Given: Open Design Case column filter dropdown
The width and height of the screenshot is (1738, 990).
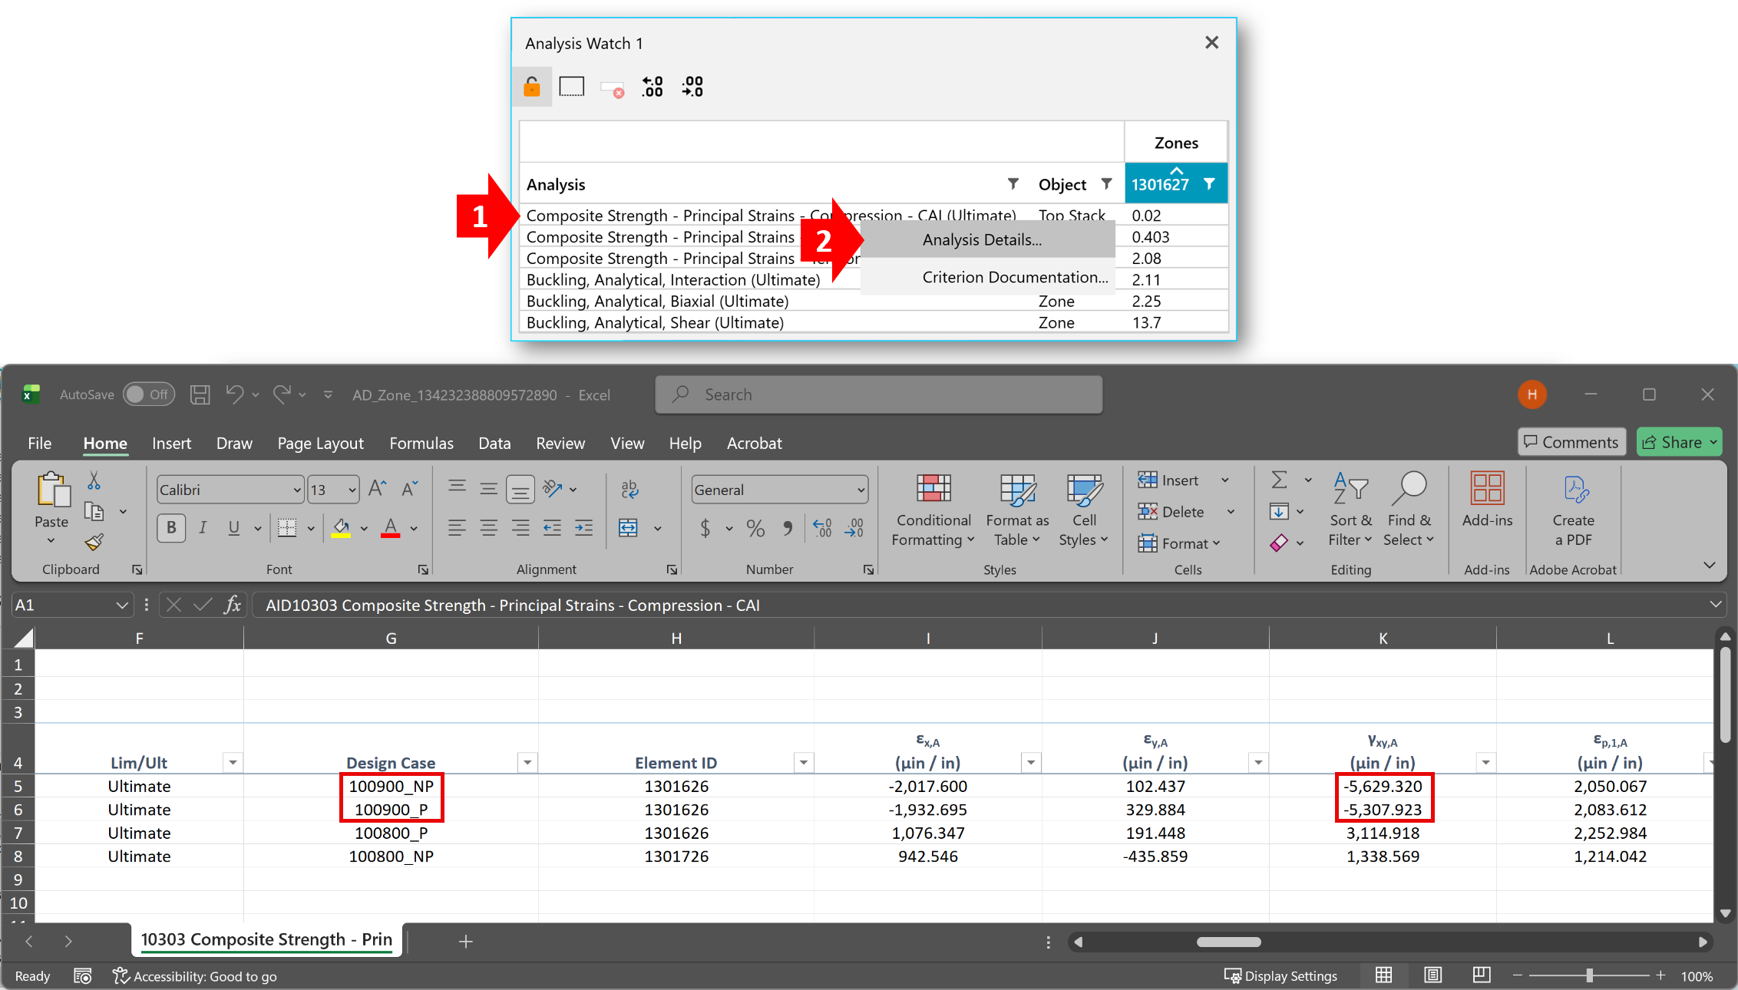Looking at the screenshot, I should (527, 762).
